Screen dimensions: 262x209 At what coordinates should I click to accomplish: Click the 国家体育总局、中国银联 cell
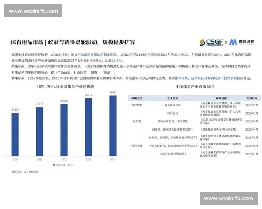172,121
